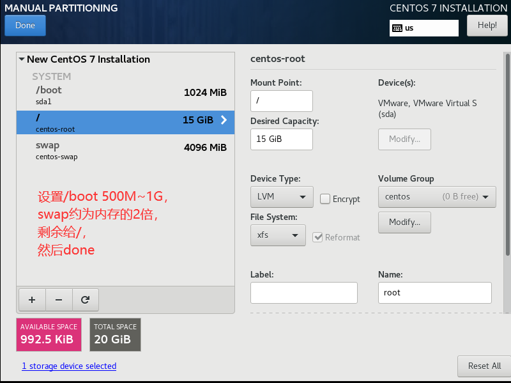Click the Help! button

point(487,26)
